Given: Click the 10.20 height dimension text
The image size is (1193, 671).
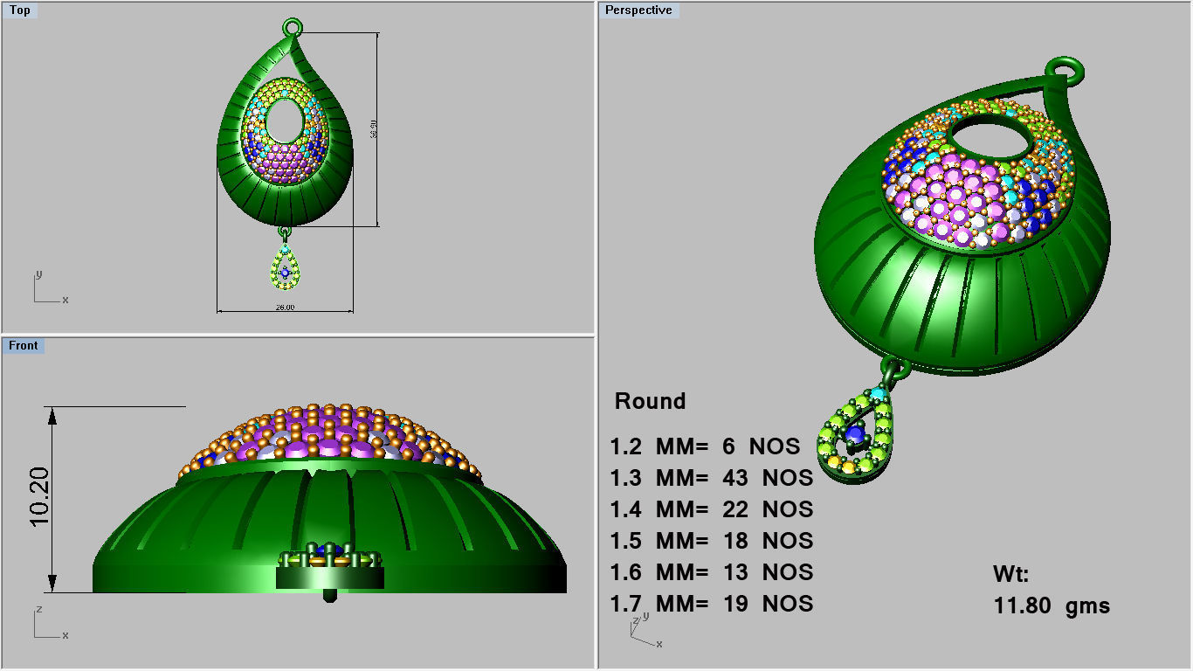Looking at the screenshot, I should point(40,496).
